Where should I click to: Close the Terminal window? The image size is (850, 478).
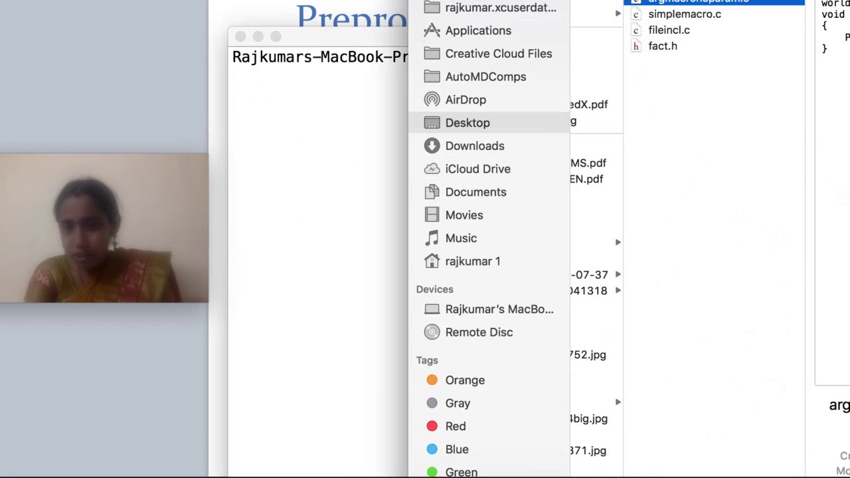(240, 37)
